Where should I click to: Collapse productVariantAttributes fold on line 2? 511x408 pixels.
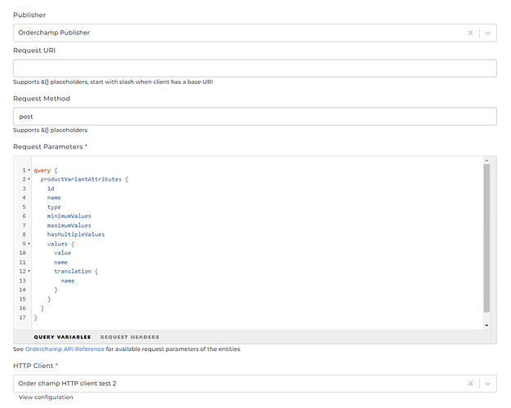tap(29, 180)
